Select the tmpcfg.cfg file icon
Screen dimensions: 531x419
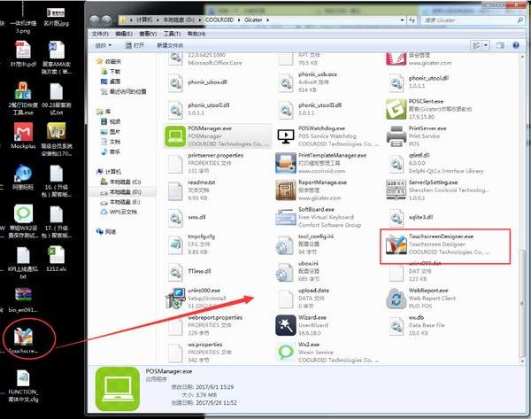175,244
